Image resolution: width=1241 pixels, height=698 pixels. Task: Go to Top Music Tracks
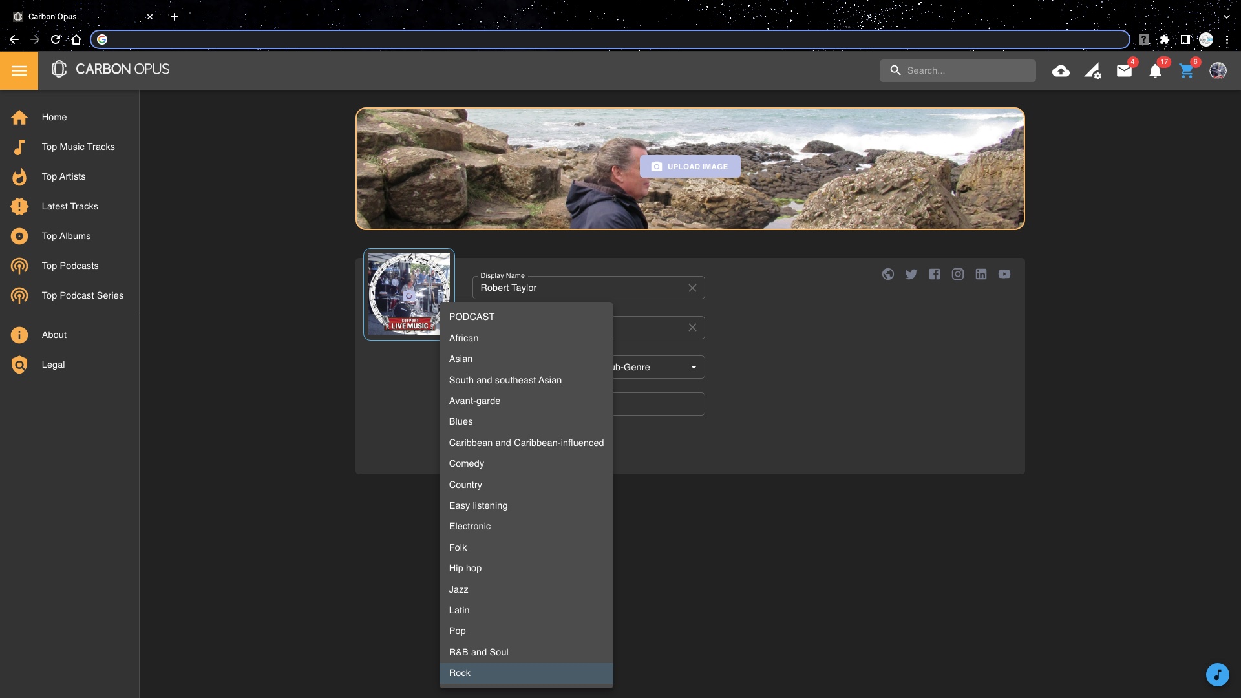tap(78, 147)
